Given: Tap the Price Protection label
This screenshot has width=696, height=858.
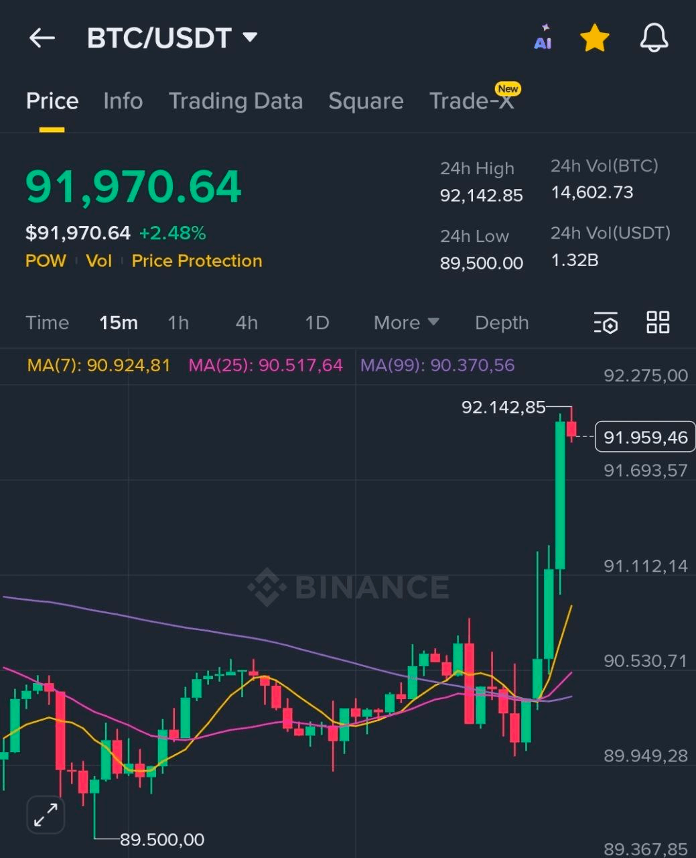Looking at the screenshot, I should [196, 261].
